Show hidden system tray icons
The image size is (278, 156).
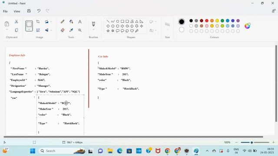click(x=207, y=151)
